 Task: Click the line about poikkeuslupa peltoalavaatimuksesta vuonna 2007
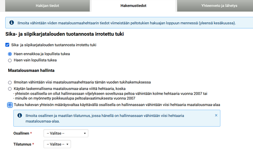click(x=74, y=98)
